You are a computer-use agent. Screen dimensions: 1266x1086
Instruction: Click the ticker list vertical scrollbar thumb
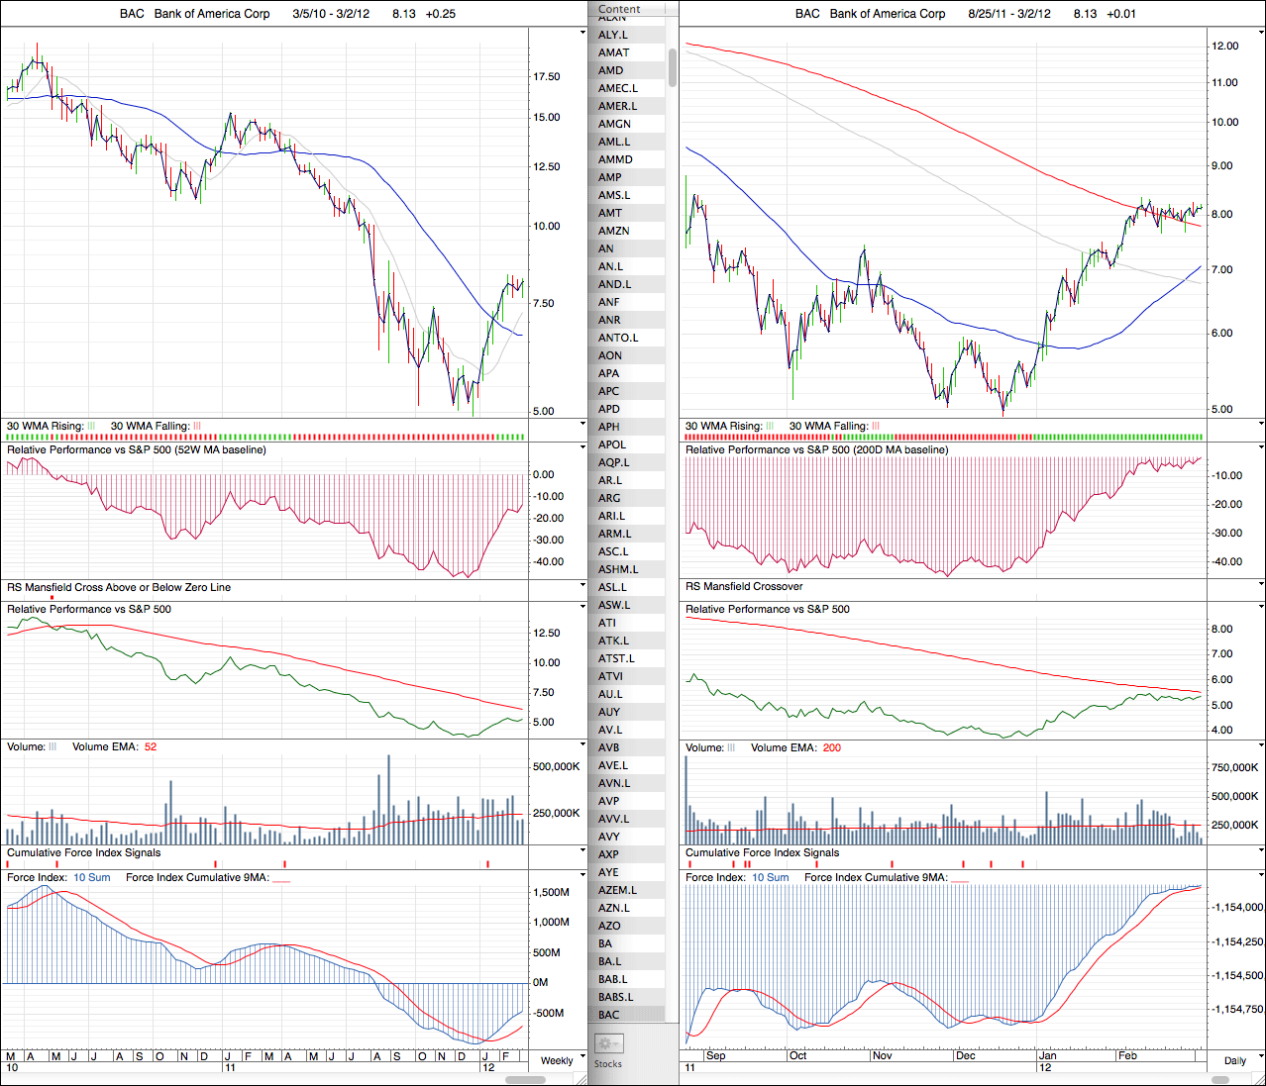pyautogui.click(x=673, y=65)
